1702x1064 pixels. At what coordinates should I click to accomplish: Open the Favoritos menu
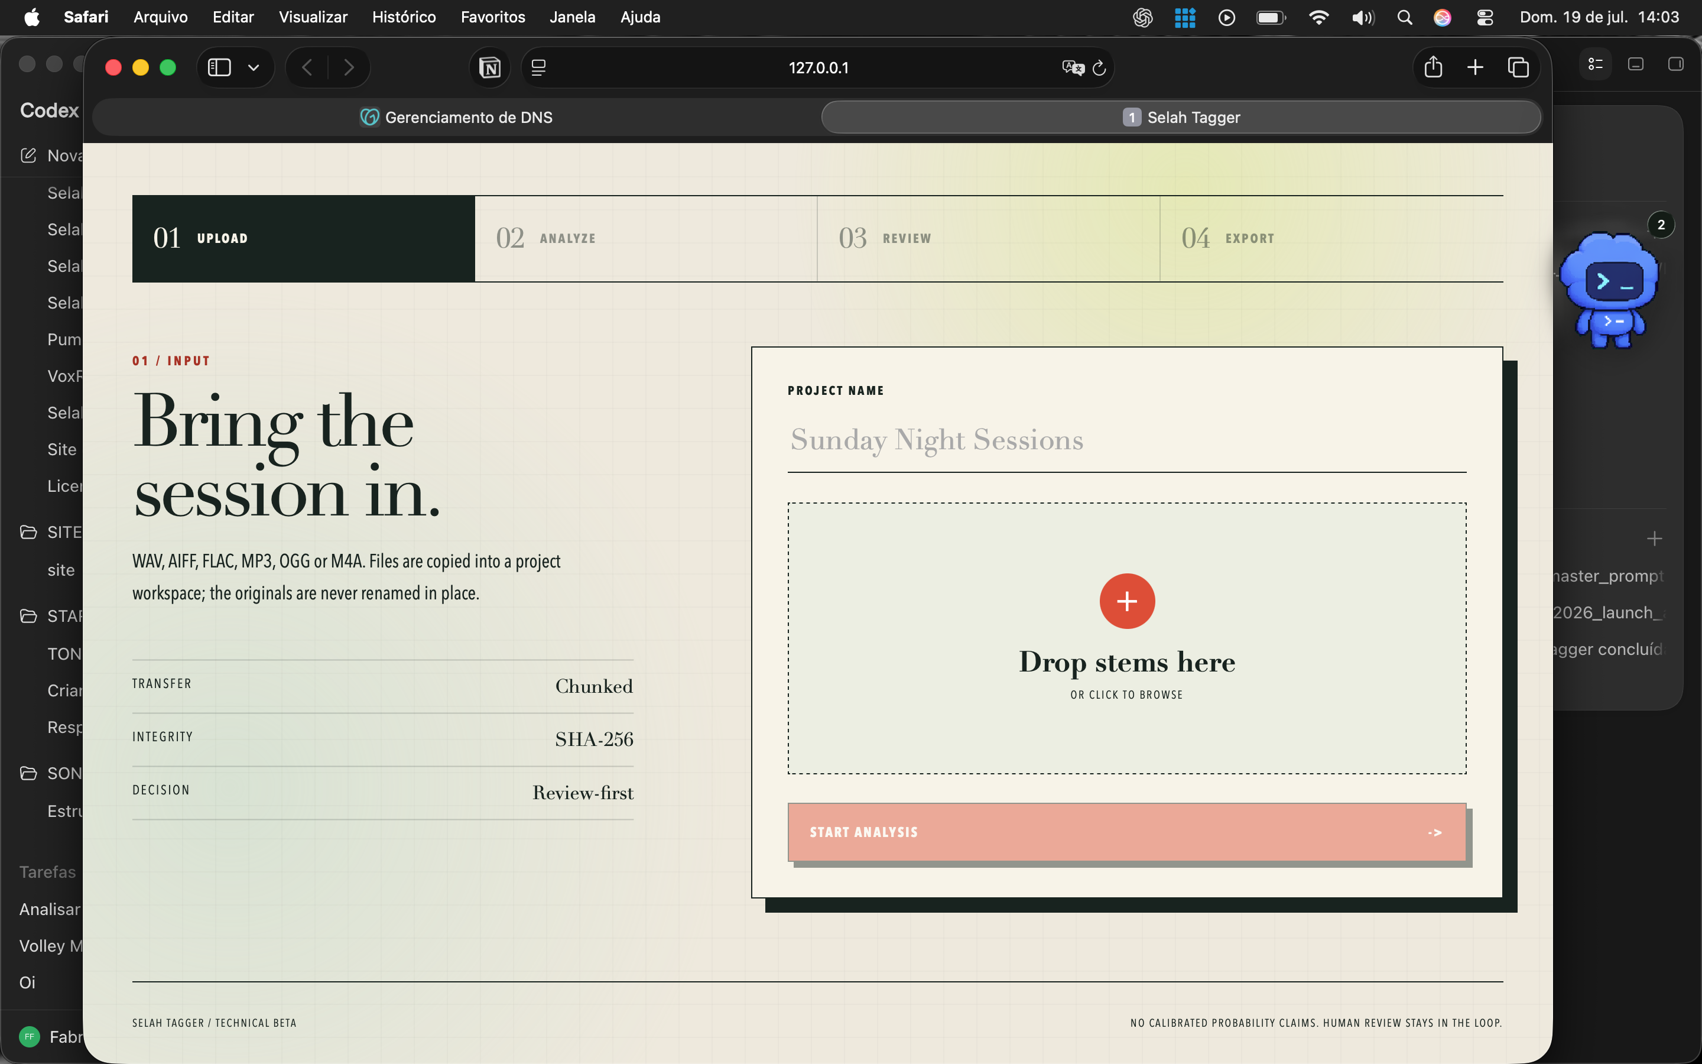pos(492,17)
